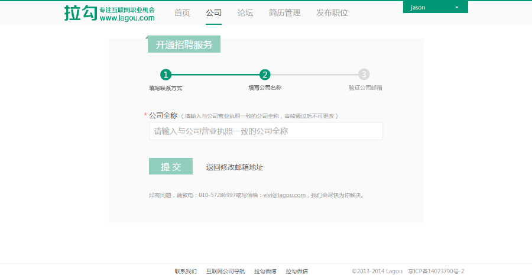This screenshot has height=278, width=532.
Task: Click 返回修改邮箱地址 link
Action: coord(235,167)
